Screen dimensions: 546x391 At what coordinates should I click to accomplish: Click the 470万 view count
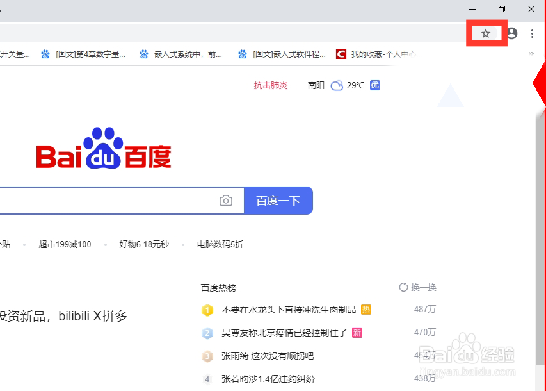(425, 332)
